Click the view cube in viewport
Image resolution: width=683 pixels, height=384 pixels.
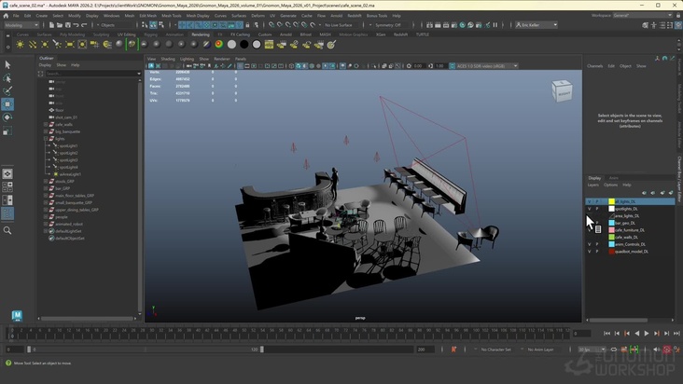pyautogui.click(x=562, y=90)
